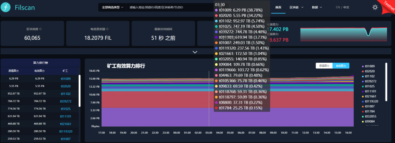Toggle t039272 legend series
The height and width of the screenshot is (143, 395).
click(369, 82)
